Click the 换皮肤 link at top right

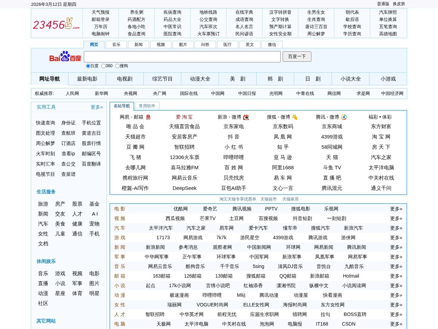(399, 4)
